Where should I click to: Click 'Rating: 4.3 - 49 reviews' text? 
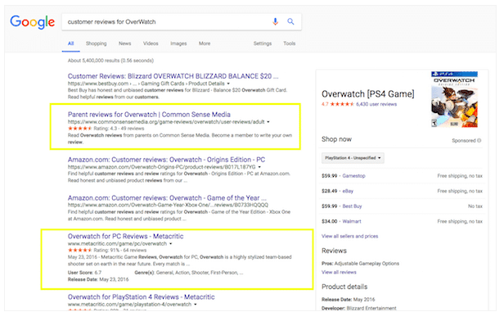pos(119,129)
